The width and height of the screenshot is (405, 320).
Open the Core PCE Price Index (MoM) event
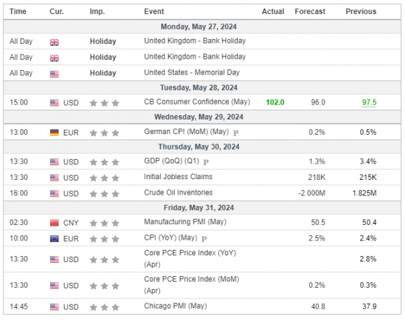[x=192, y=285]
